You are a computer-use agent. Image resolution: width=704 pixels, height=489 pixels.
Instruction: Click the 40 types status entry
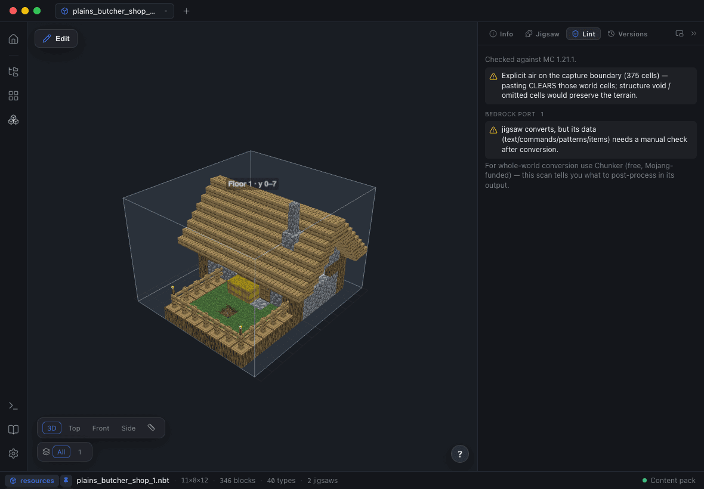coord(281,481)
